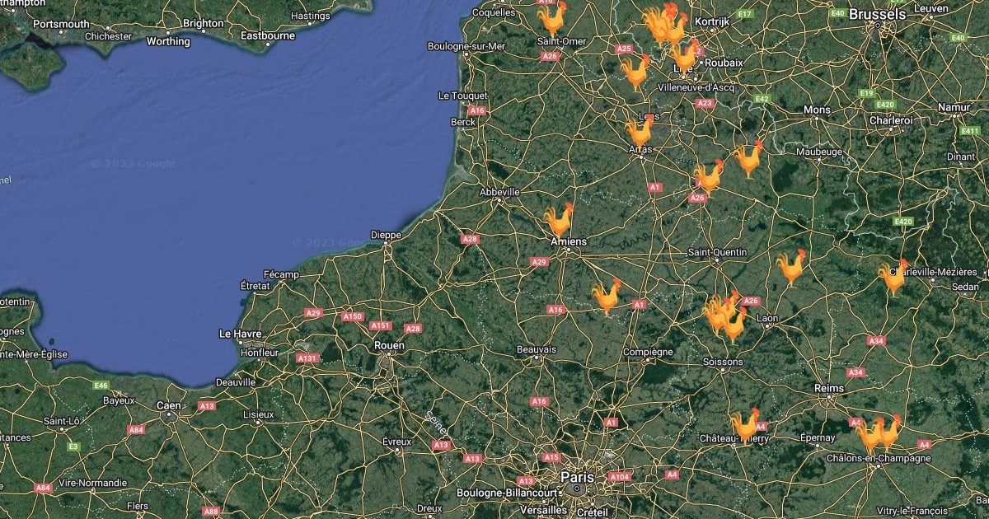This screenshot has width=989, height=519.
Task: Click the Brighton label on English coast
Action: tap(203, 24)
